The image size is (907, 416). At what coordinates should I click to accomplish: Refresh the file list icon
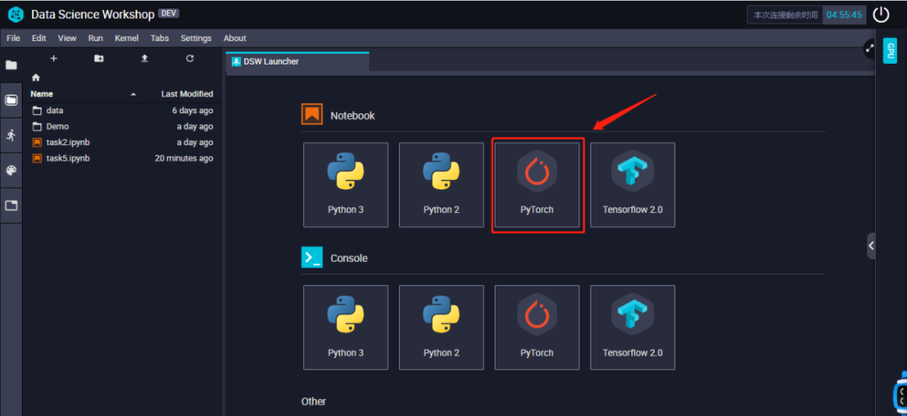point(190,59)
